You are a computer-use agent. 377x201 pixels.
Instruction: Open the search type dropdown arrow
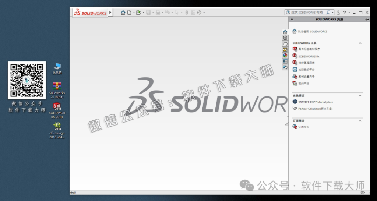pos(333,13)
